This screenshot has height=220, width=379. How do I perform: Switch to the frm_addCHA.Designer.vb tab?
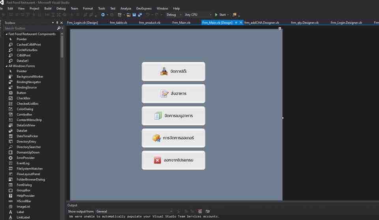[x=262, y=23]
